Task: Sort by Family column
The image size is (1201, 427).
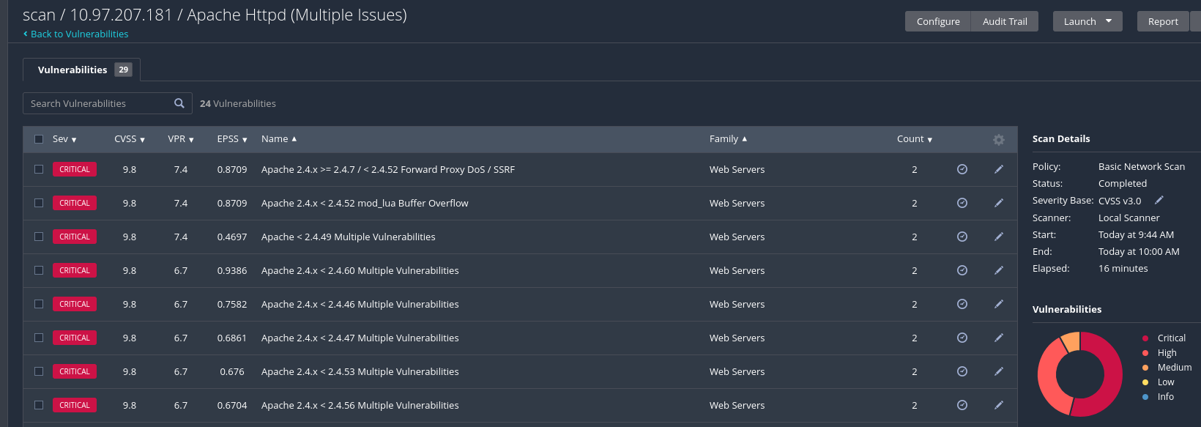Action: tap(728, 139)
